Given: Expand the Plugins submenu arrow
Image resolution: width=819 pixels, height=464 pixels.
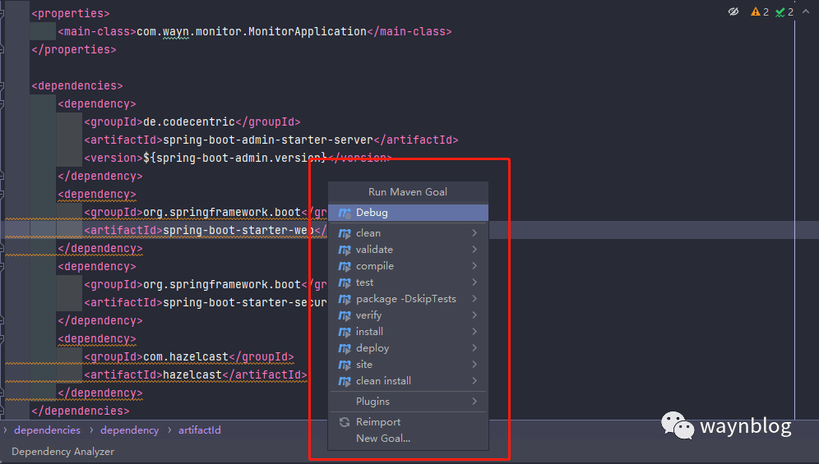Looking at the screenshot, I should [x=474, y=402].
